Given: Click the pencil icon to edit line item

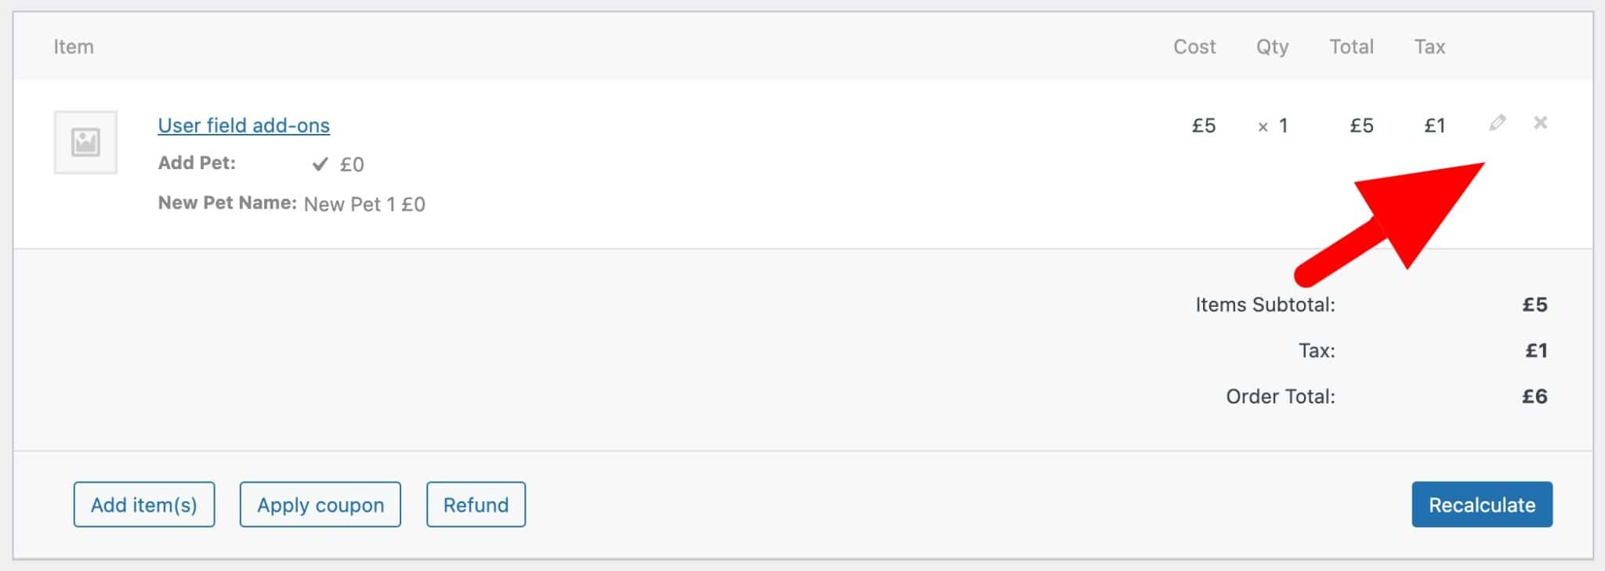Looking at the screenshot, I should coord(1498,124).
